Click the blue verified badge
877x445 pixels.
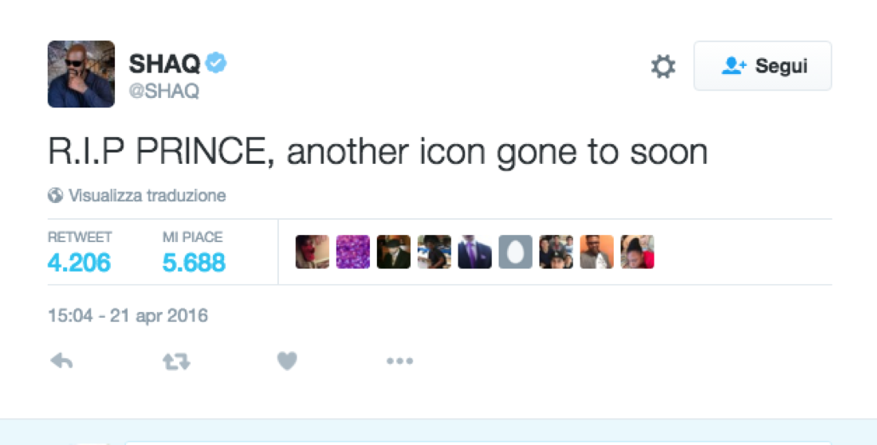216,63
